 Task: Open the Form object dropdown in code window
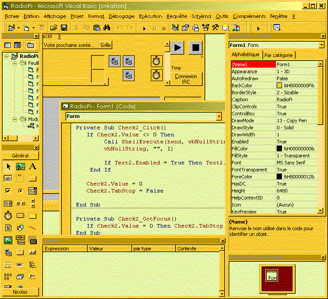219,117
